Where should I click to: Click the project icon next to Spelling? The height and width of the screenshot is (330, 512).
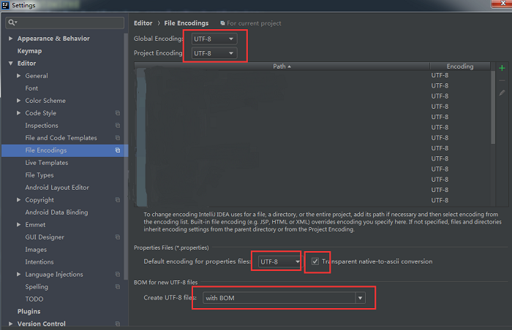(x=118, y=286)
